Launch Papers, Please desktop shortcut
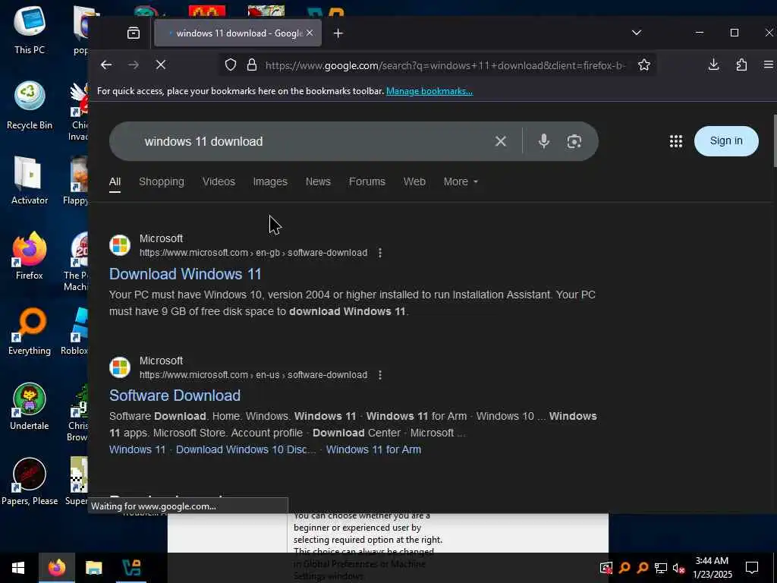Viewport: 777px width, 583px height. 30,482
